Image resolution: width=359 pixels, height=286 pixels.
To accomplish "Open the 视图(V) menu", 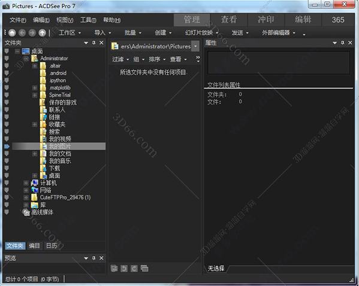I will click(65, 20).
